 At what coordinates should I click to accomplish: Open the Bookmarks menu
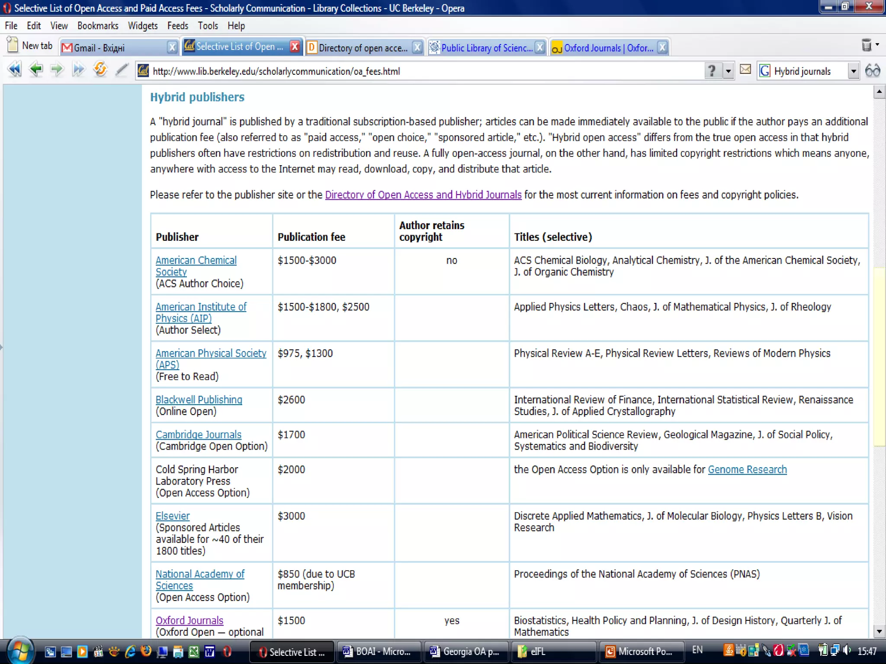(98, 26)
